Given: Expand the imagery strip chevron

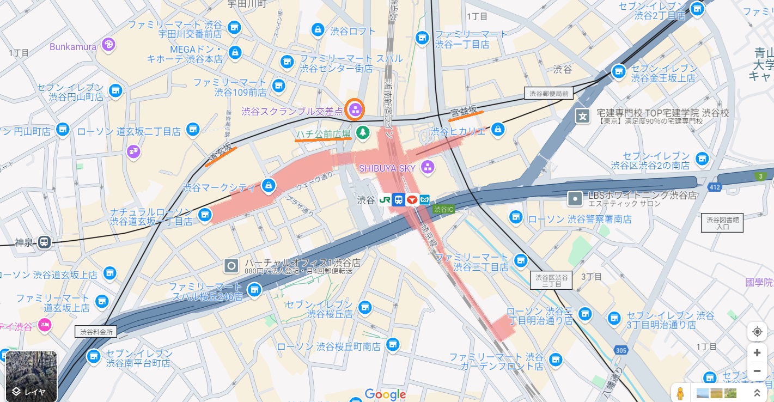Looking at the screenshot, I should click(x=757, y=393).
